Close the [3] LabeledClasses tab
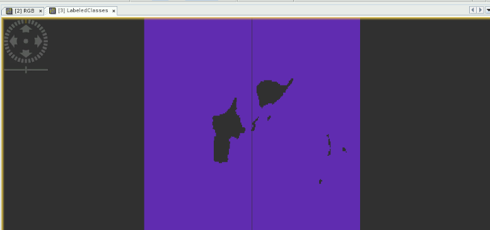 tap(114, 11)
